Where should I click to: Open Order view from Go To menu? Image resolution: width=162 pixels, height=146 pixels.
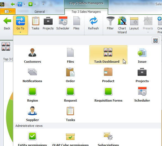70,75
